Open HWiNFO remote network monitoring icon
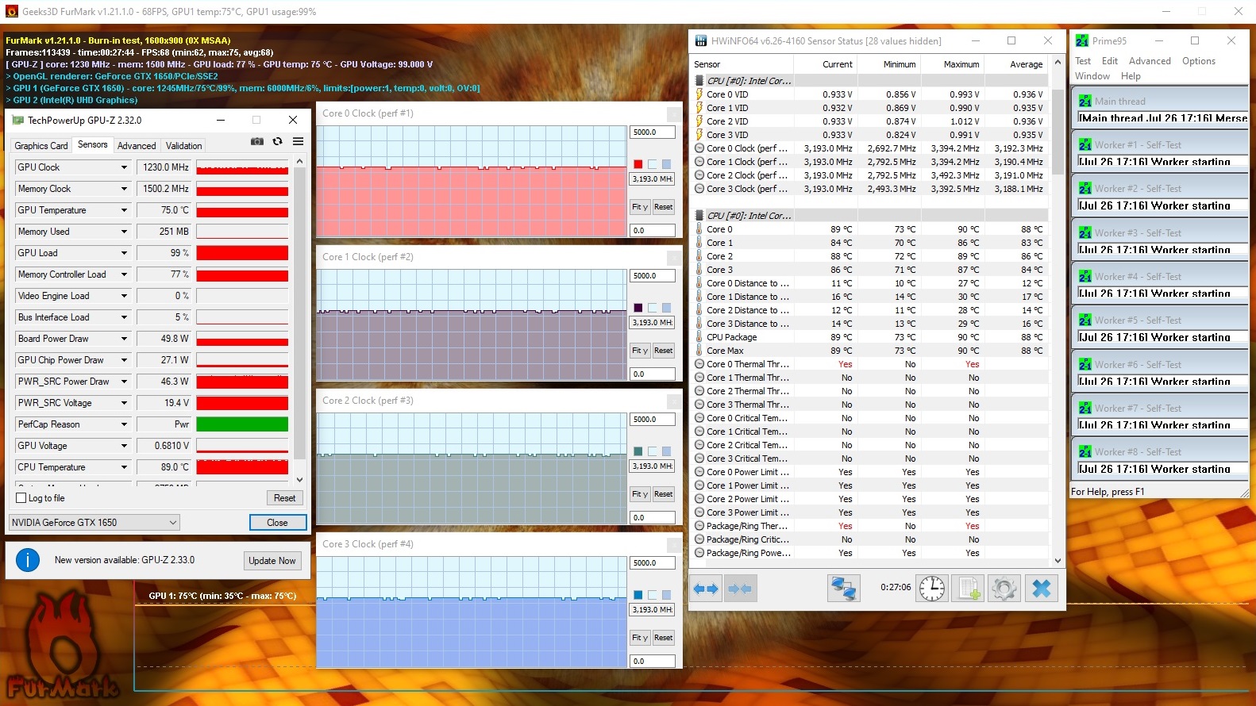 coord(843,589)
